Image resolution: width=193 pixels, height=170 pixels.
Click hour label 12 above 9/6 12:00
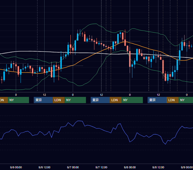tap(45, 95)
